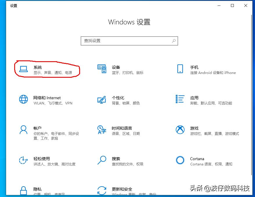255x197 pixels.
Task: Open 个性化 settings via brush icon
Action: [102, 100]
